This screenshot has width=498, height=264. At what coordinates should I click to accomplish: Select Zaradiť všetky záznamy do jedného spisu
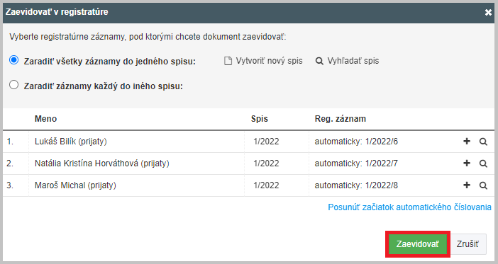point(13,60)
